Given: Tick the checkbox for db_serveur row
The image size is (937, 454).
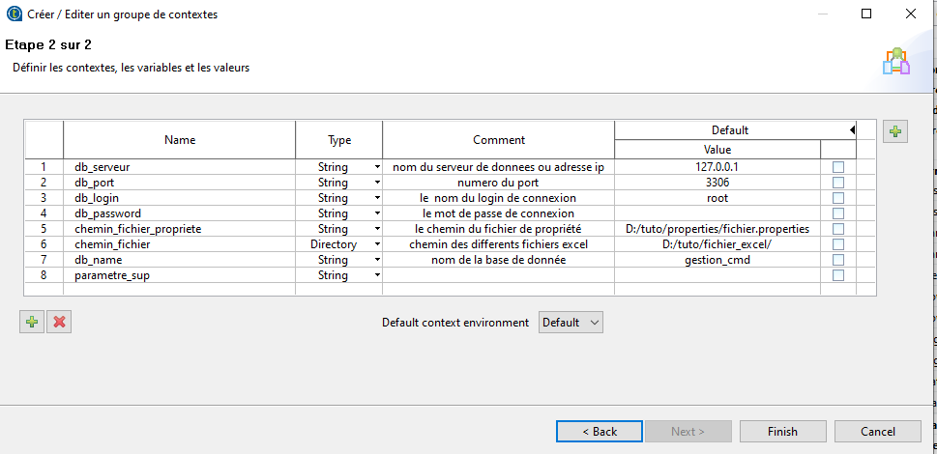Looking at the screenshot, I should [838, 167].
